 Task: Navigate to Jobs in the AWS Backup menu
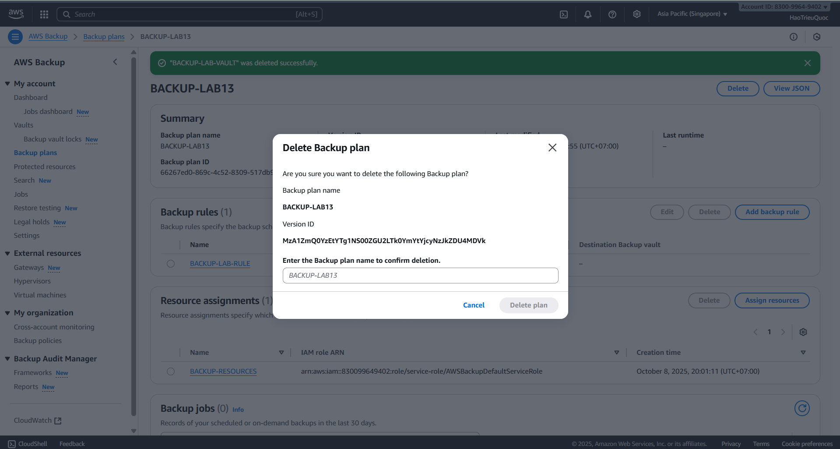[x=21, y=194]
